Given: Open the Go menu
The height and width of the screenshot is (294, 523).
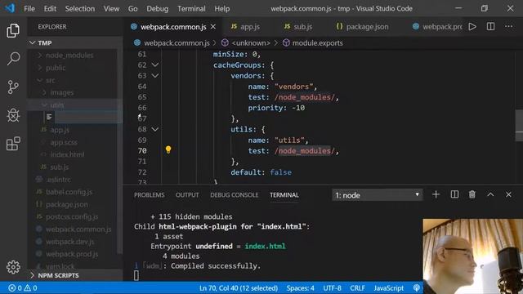Looking at the screenshot, I should [132, 9].
